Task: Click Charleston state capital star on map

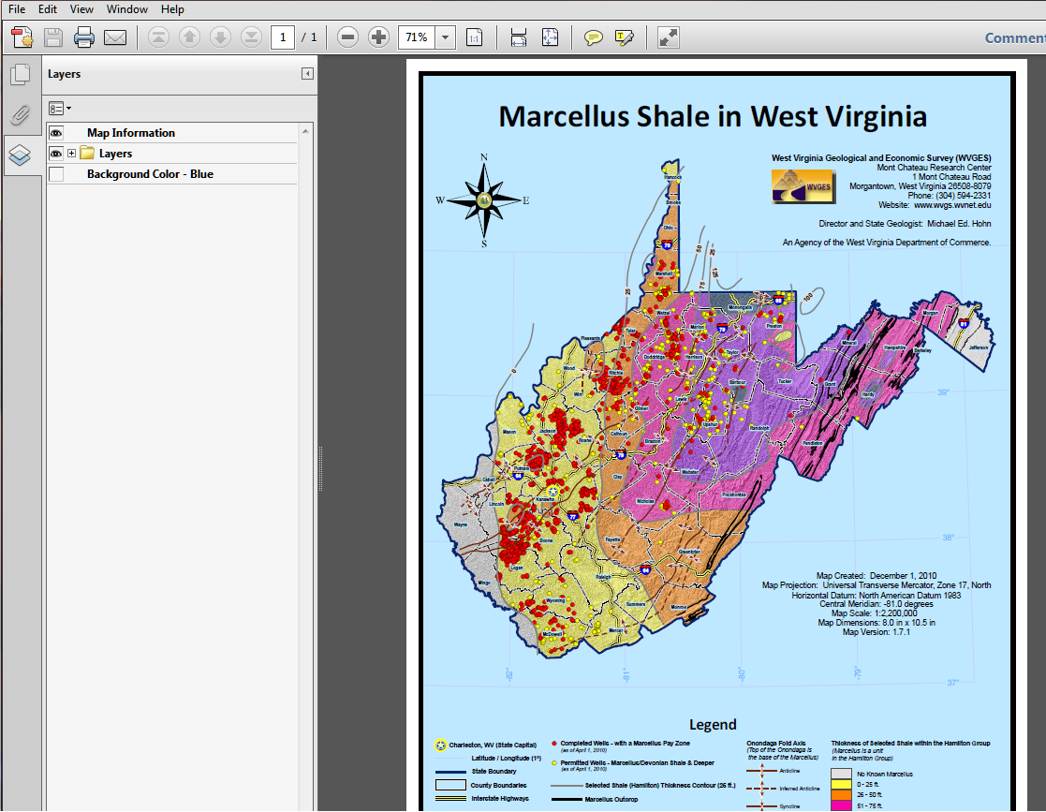Action: (x=552, y=493)
